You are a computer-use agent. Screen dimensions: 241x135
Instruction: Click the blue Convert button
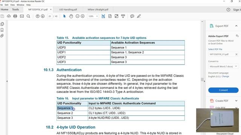click(x=223, y=90)
